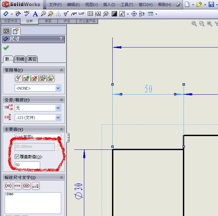Image resolution: width=218 pixels, height=216 pixels.
Task: Add parentheses to dimension text
Action: click(8, 186)
